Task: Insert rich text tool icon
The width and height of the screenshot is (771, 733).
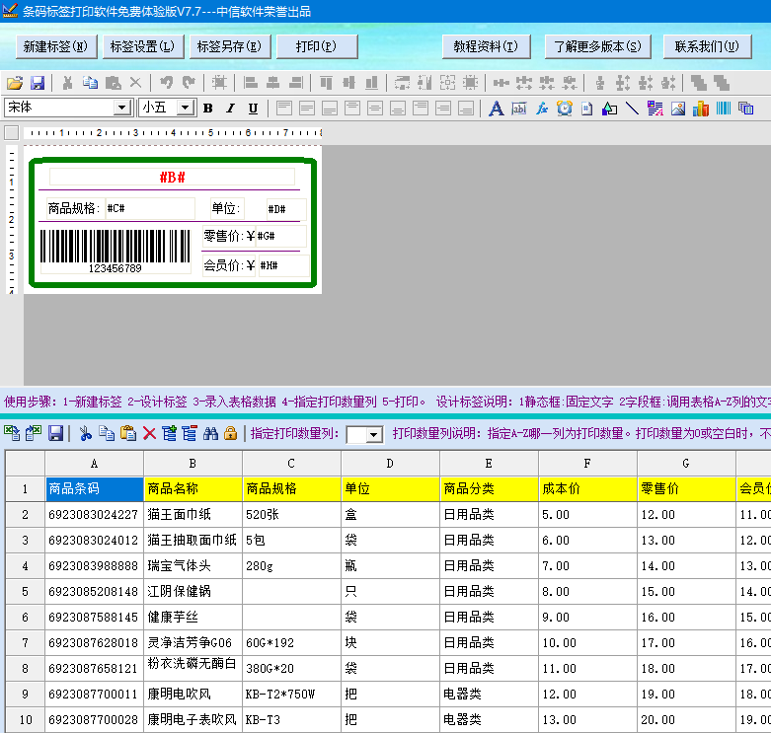Action: click(x=655, y=109)
